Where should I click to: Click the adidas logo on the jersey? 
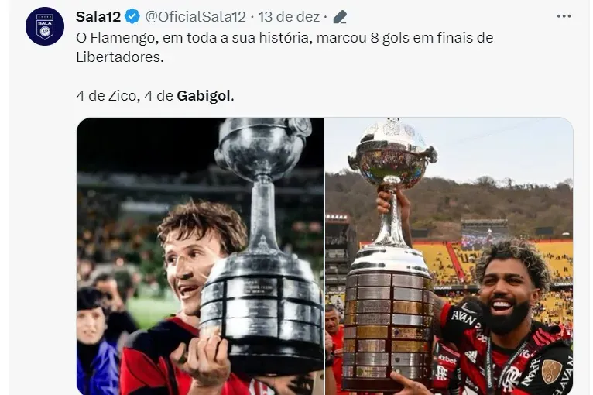(x=471, y=355)
